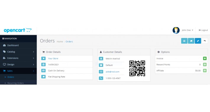
Task: Click the Cash On Delivery text
Action: click(56, 71)
